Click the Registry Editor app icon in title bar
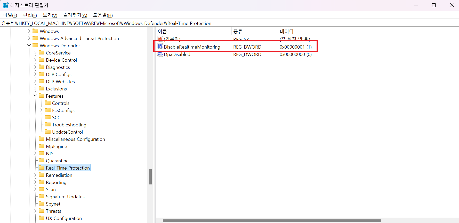Viewport: 459px width, 223px height. pos(5,5)
